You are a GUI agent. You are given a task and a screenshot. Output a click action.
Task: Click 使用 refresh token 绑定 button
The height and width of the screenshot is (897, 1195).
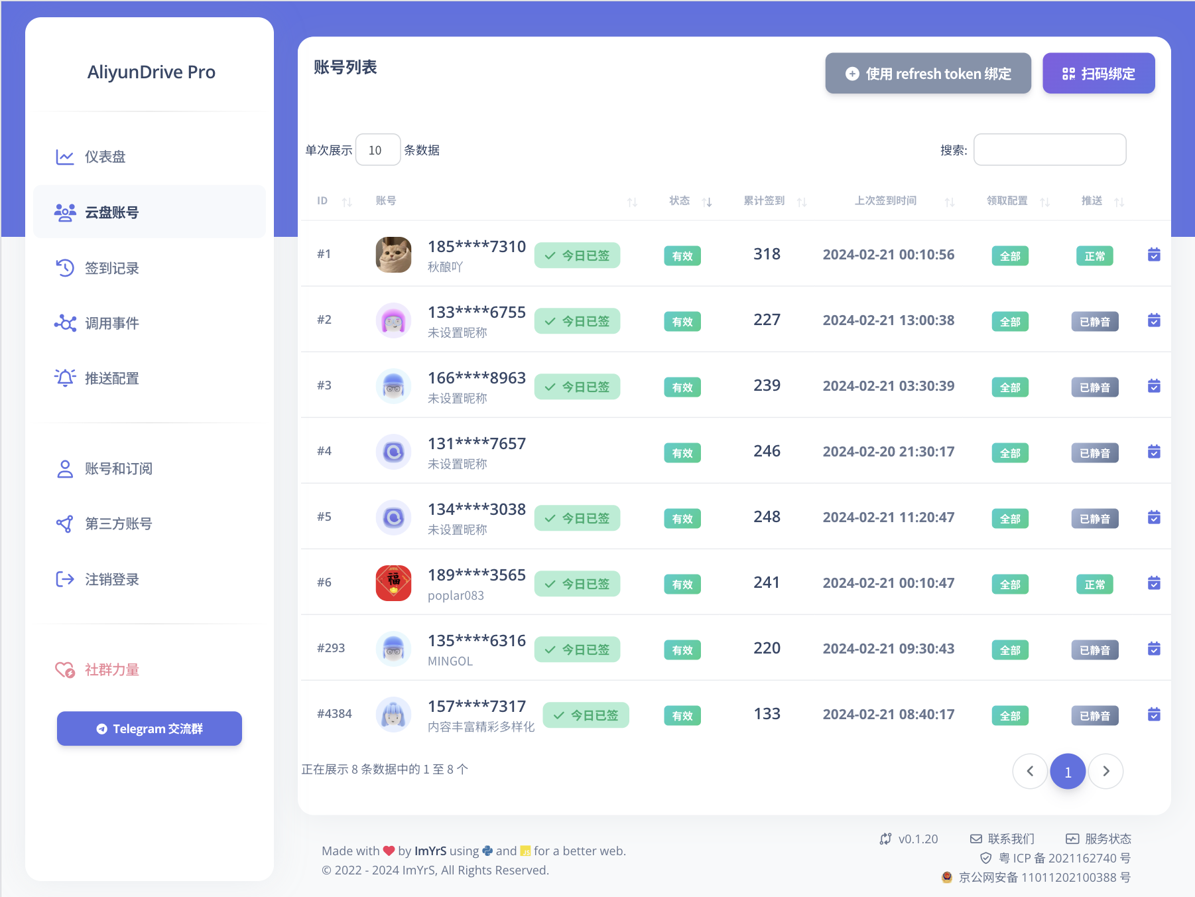(928, 74)
